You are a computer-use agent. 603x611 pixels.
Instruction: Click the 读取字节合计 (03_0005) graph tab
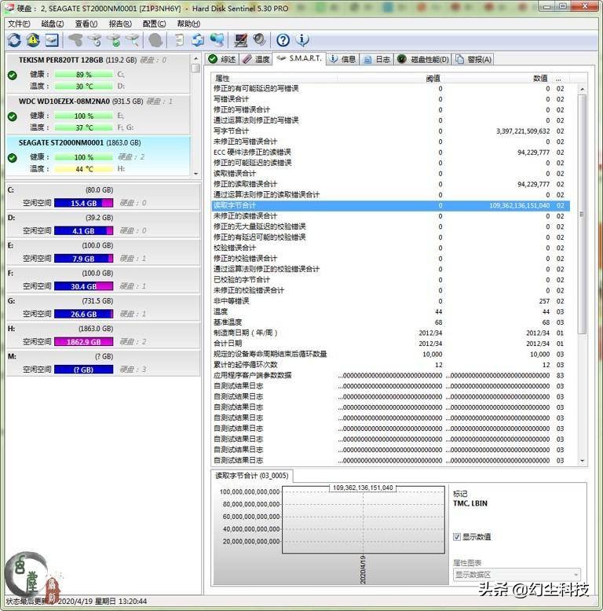click(x=252, y=476)
